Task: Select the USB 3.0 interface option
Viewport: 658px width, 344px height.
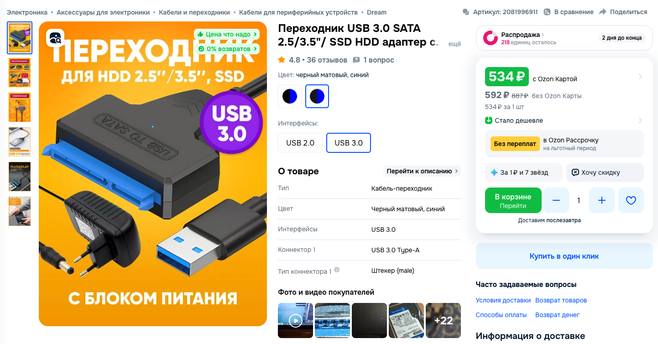Action: pyautogui.click(x=349, y=143)
